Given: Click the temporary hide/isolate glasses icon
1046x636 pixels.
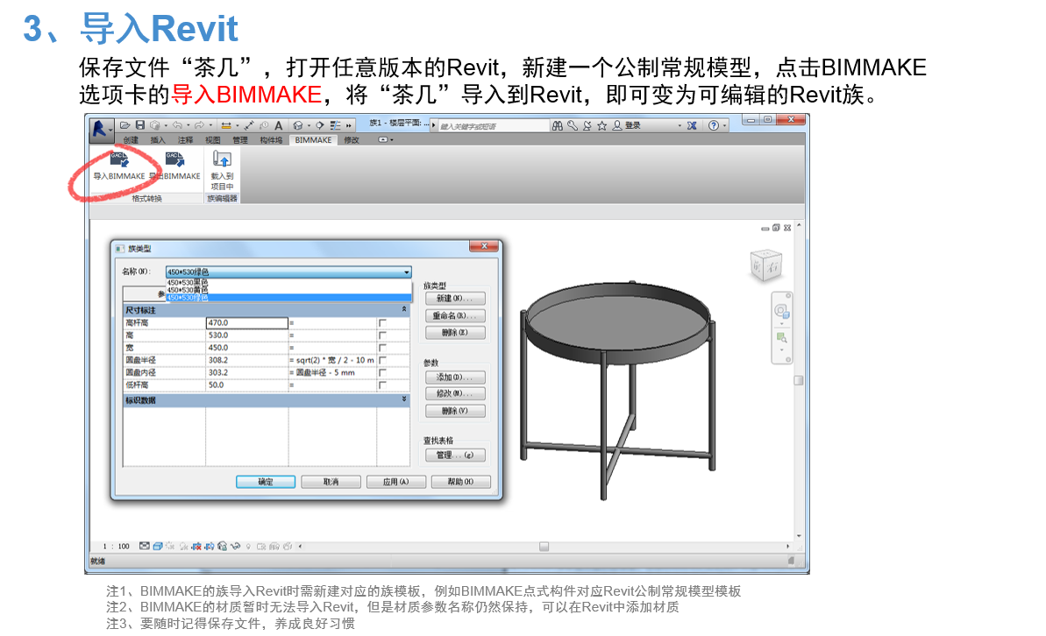Looking at the screenshot, I should [x=236, y=546].
